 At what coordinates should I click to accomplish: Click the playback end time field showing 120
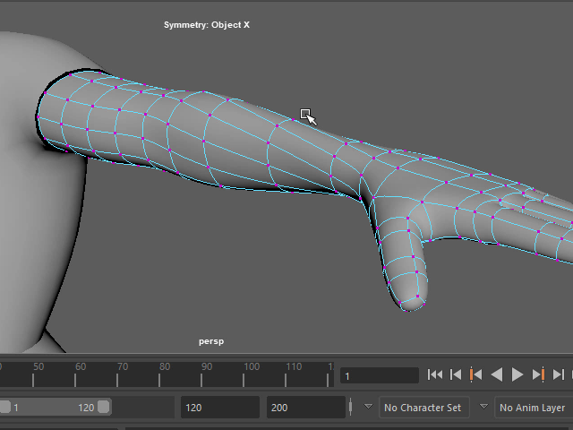click(219, 408)
